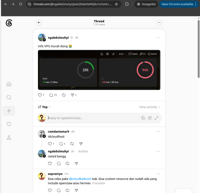Open ramdaniamar9 profile link

point(58,132)
